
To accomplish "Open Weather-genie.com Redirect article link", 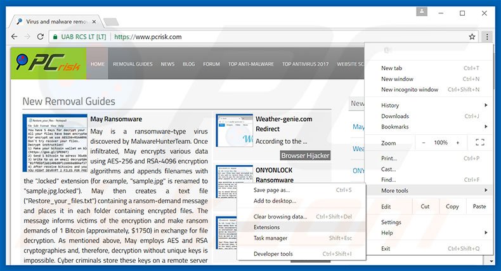I will click(x=283, y=124).
